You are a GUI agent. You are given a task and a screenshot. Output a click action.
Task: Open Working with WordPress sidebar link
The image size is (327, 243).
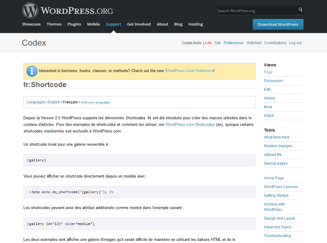274,207
